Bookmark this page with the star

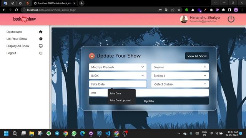pyautogui.click(x=179, y=10)
